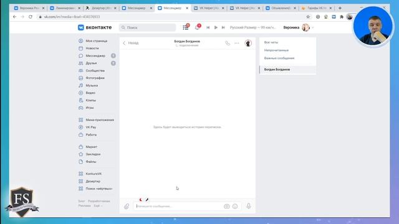Switch to Дезертир browser tab
This screenshot has width=399, height=224.
pos(101,8)
